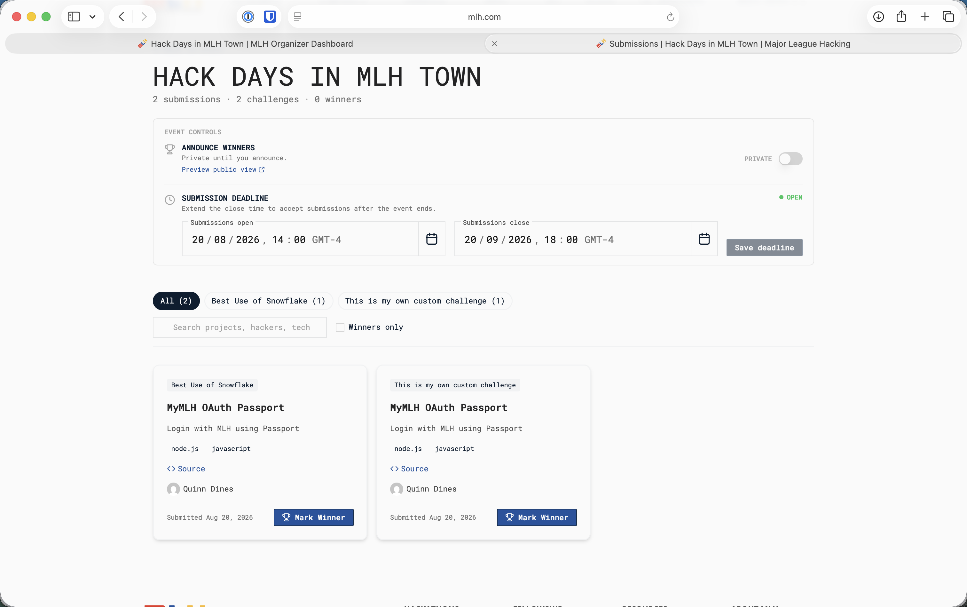The width and height of the screenshot is (967, 607).
Task: Switch to the MLH Organizer Dashboard tab
Action: coord(245,44)
